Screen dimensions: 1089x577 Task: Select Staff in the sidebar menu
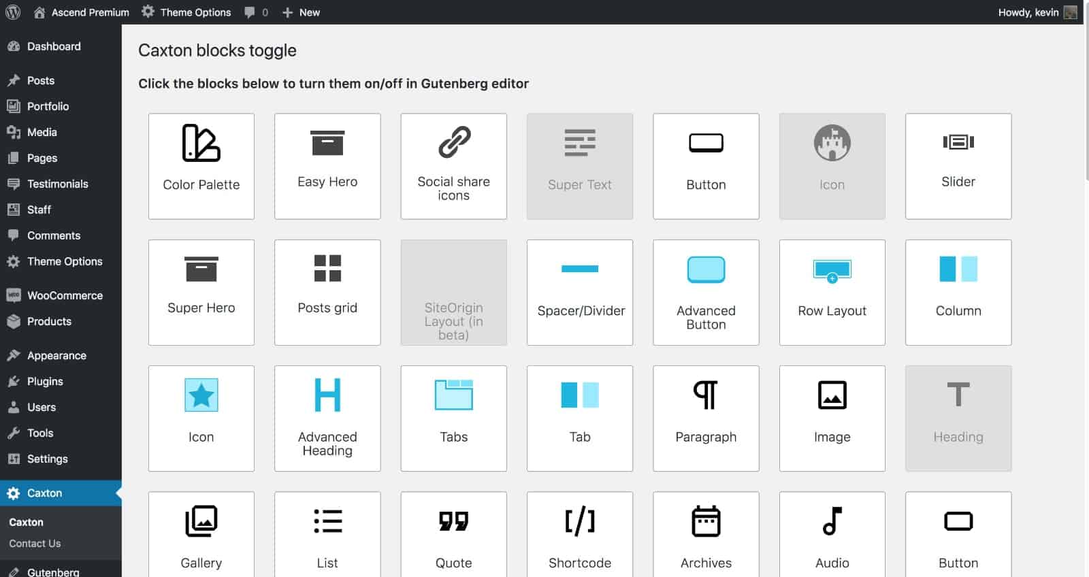[x=61, y=210]
